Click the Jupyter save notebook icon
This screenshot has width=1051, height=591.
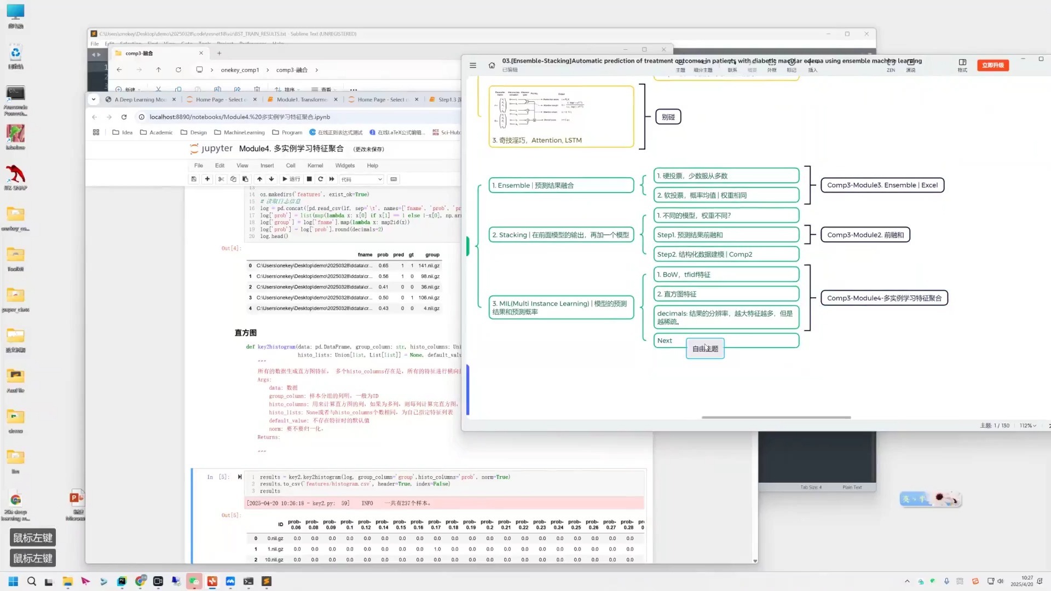194,179
